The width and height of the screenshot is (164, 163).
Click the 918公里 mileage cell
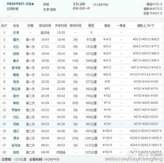pyautogui.click(x=91, y=110)
